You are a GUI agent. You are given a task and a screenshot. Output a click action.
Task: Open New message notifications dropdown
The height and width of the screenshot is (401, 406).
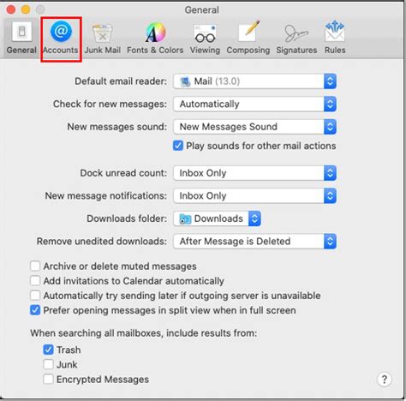(254, 196)
